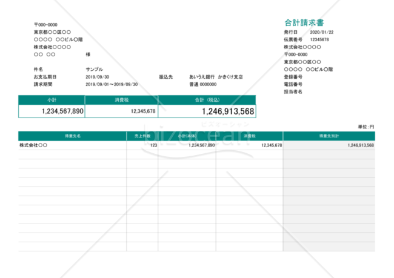
Task: Click the 担当者名 label
Action: click(293, 91)
